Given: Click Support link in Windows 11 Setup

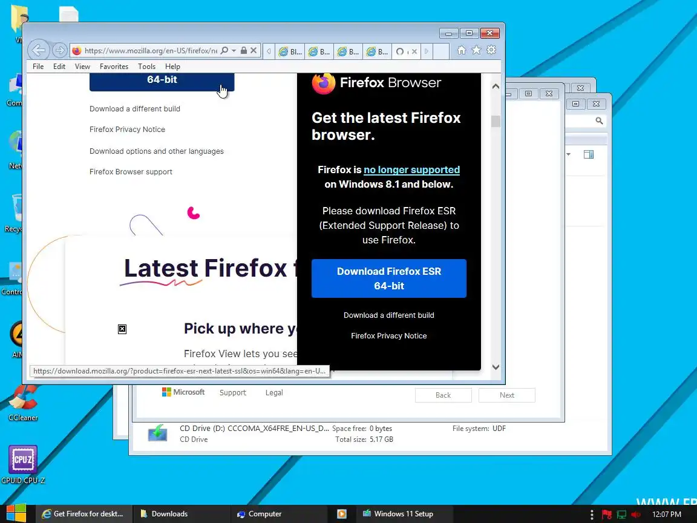Looking at the screenshot, I should pos(232,393).
